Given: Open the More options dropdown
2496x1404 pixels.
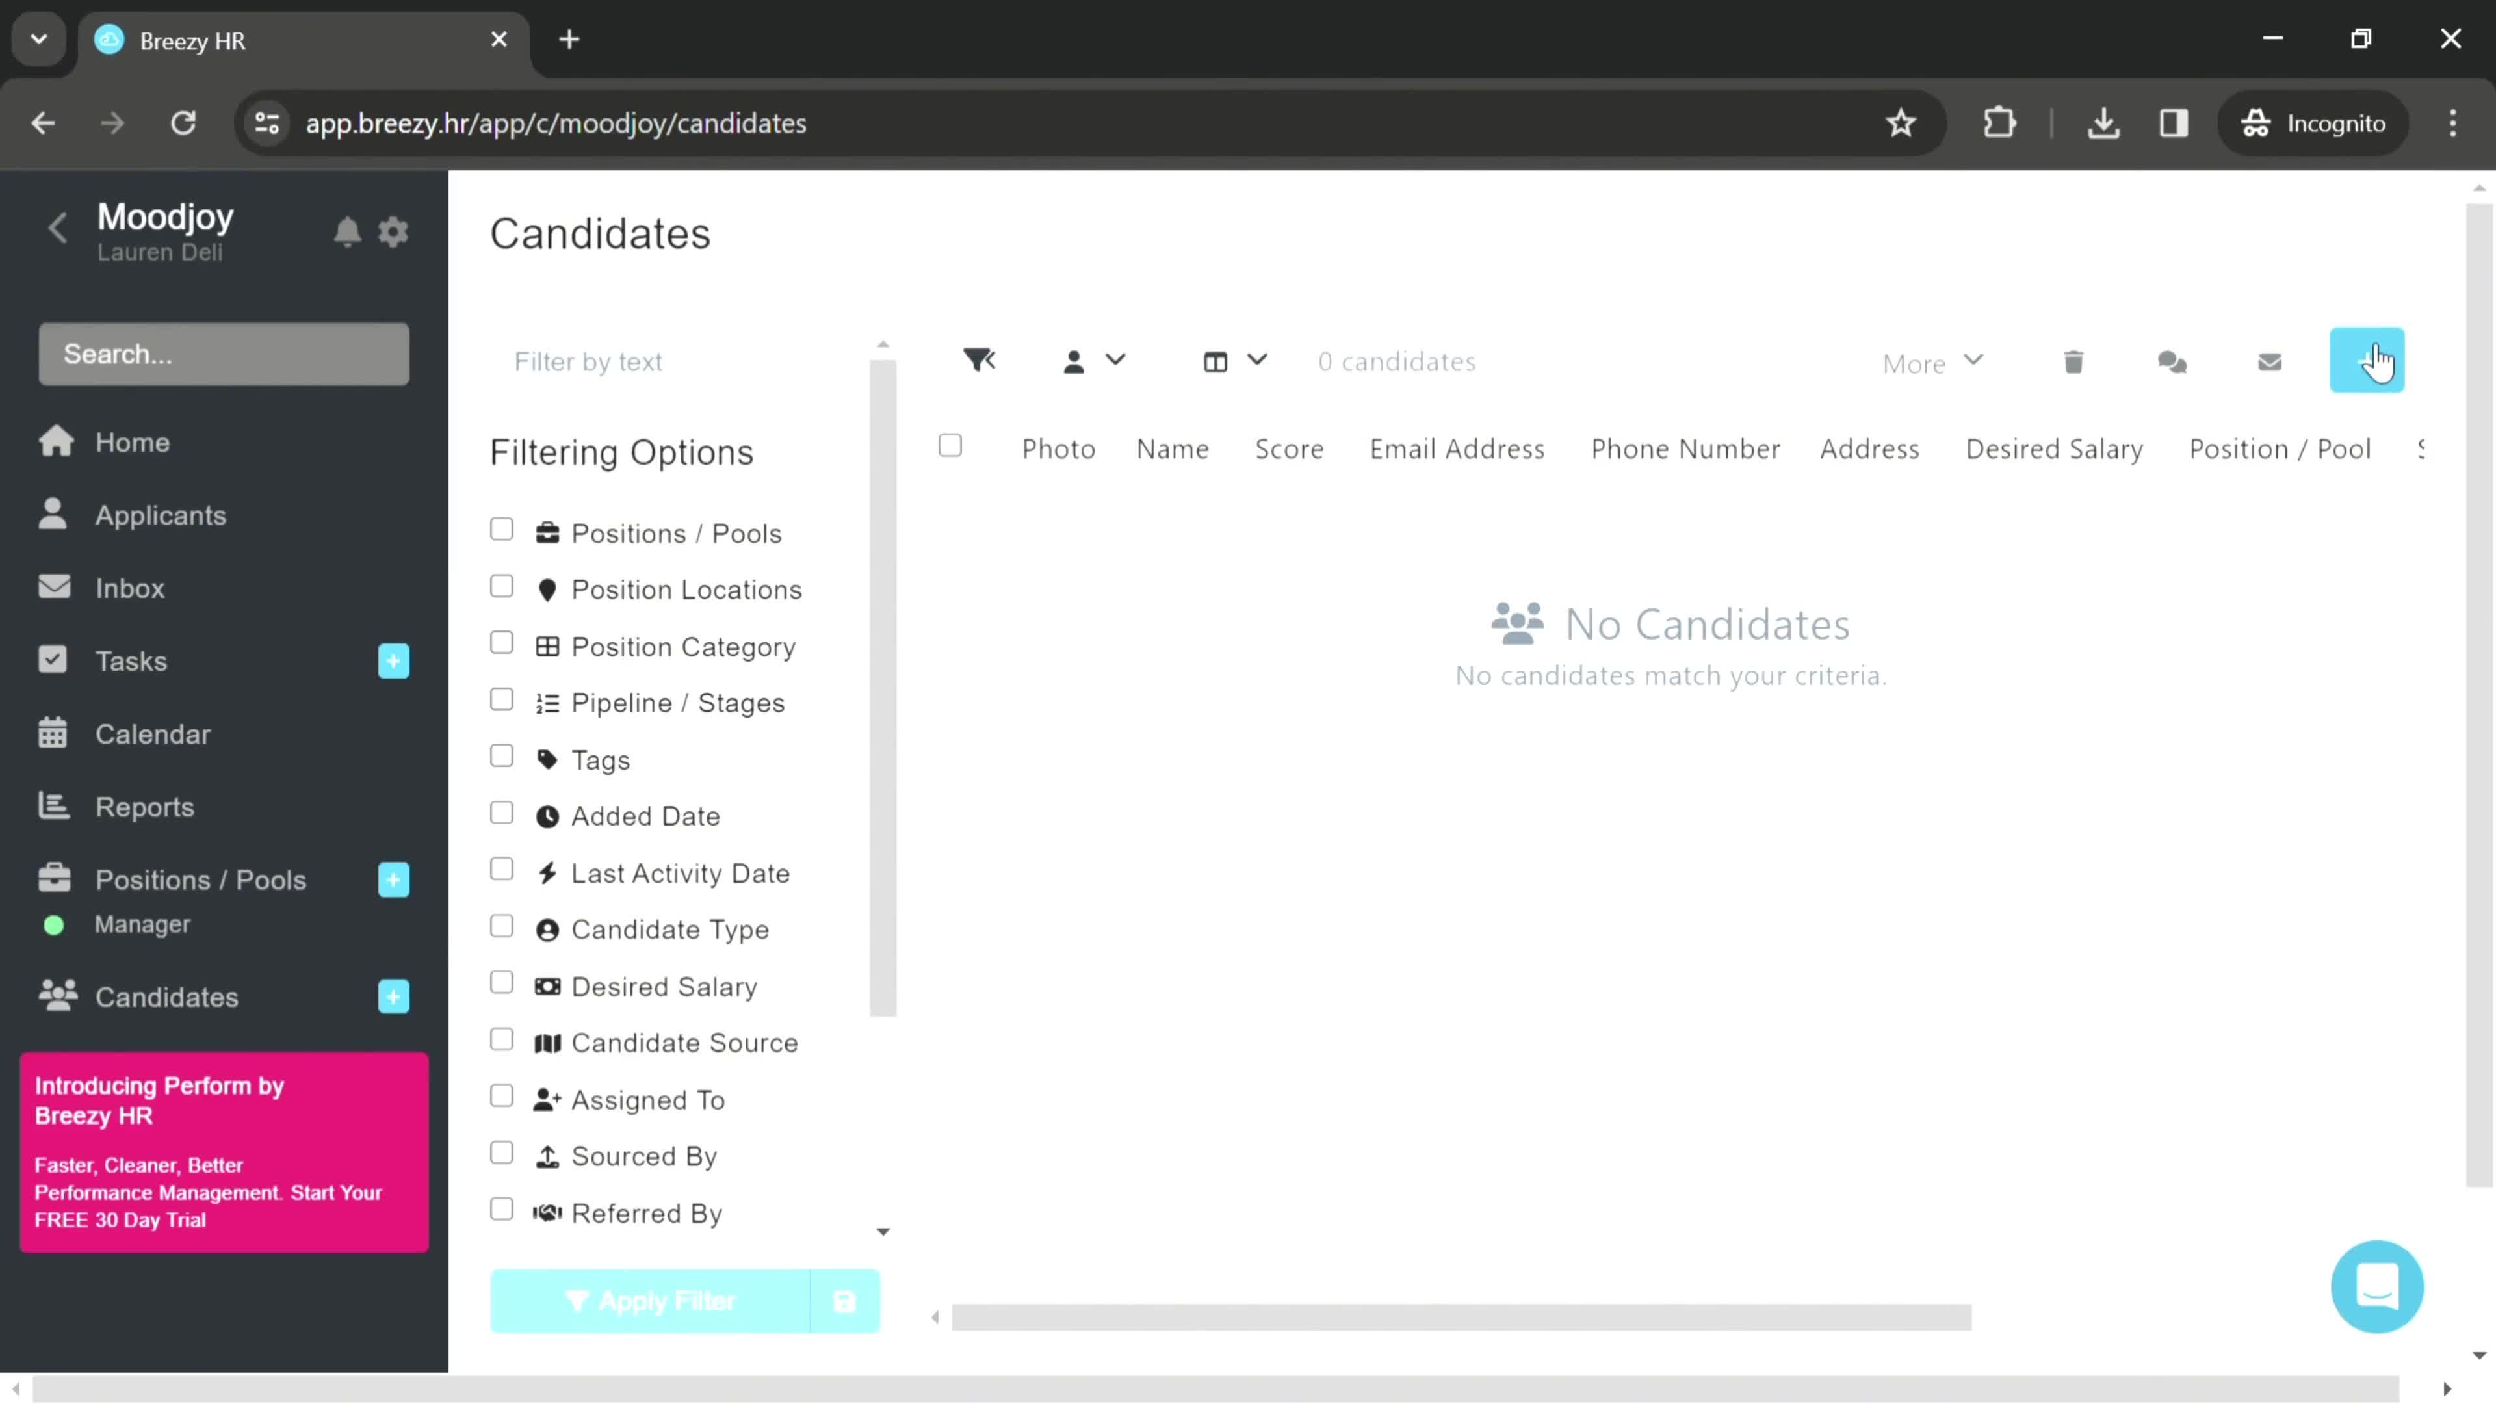Looking at the screenshot, I should (x=1932, y=361).
